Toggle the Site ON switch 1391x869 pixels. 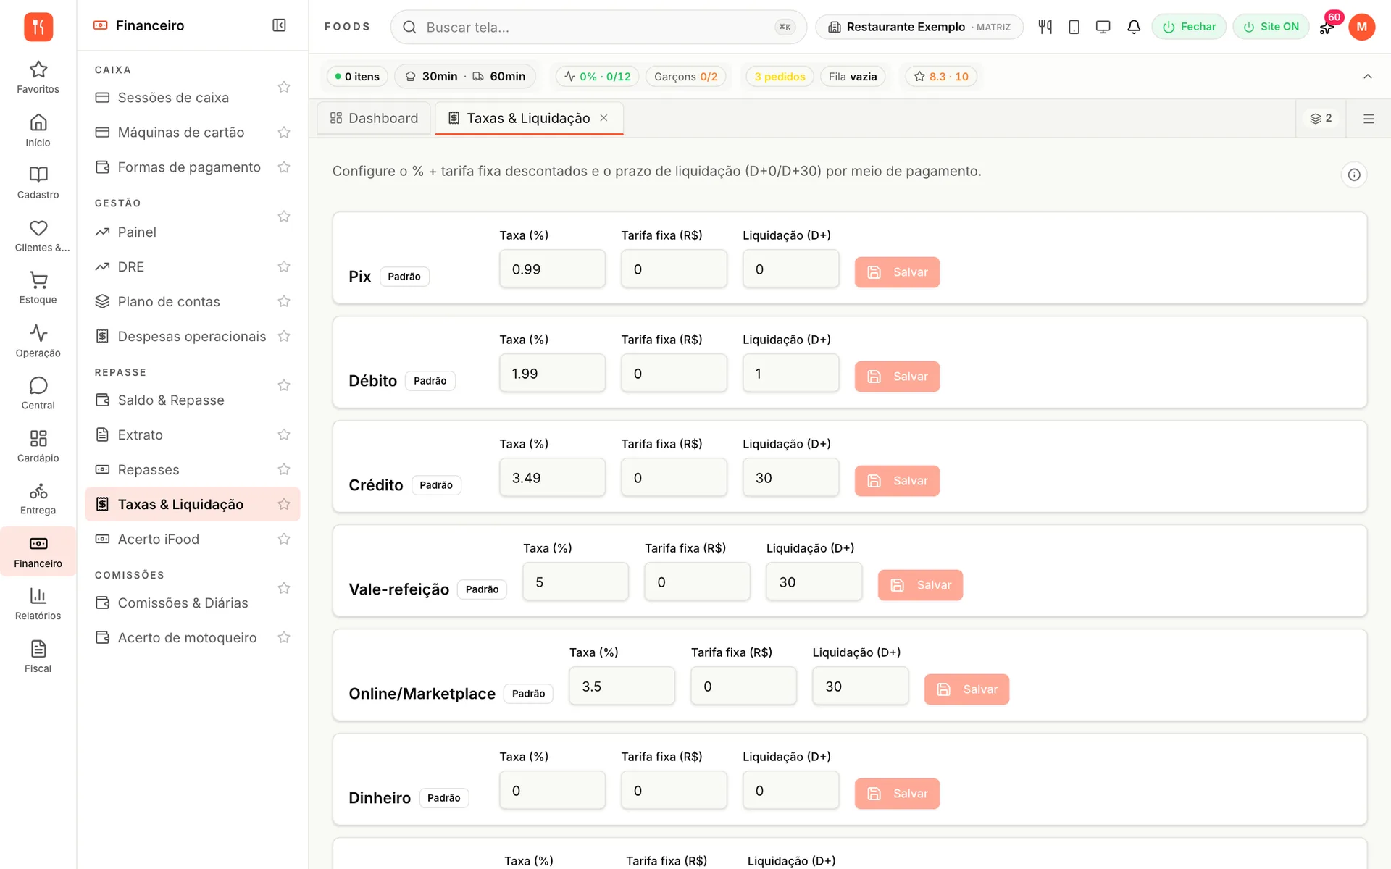[x=1271, y=27]
